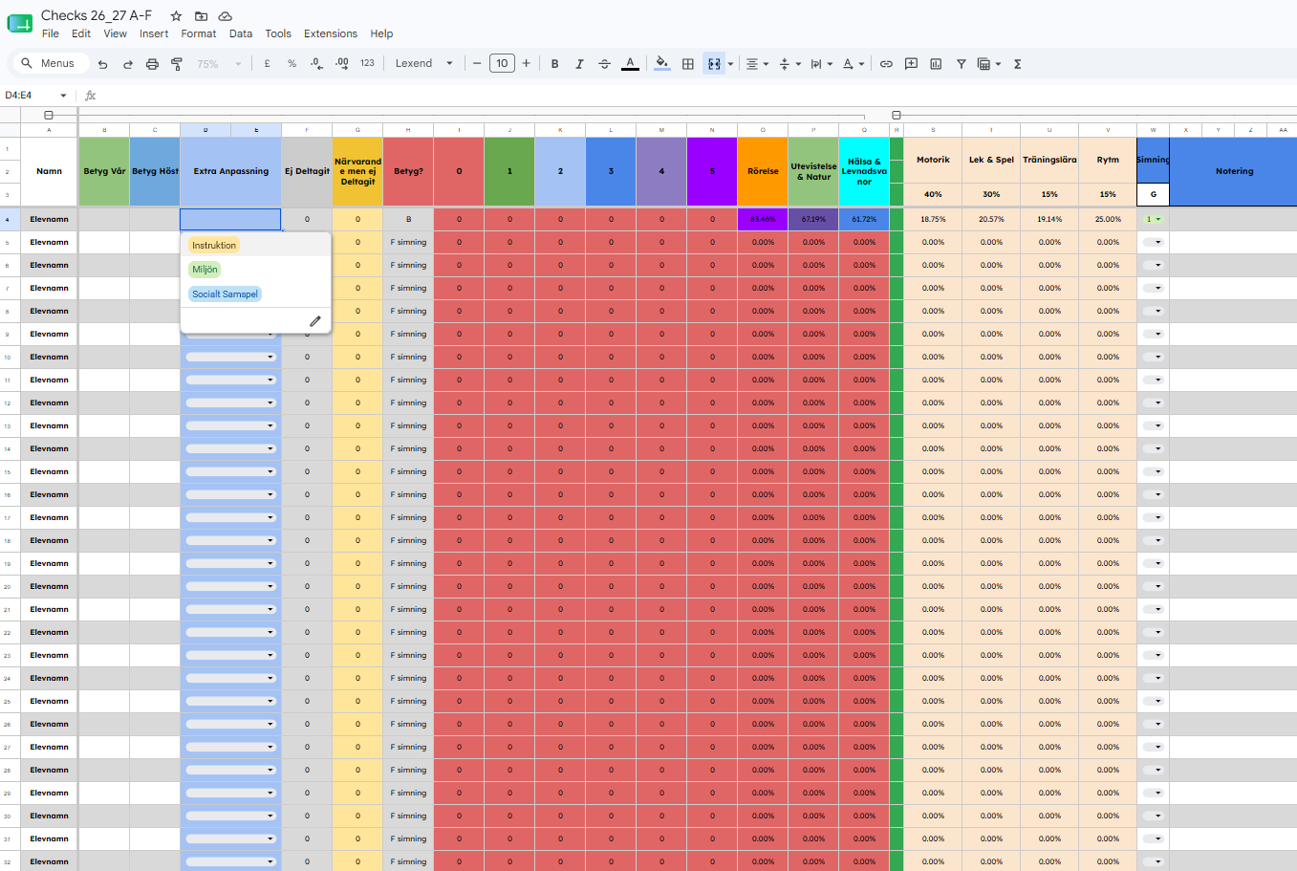Toggle bold formatting
This screenshot has height=871, width=1297.
pyautogui.click(x=554, y=64)
